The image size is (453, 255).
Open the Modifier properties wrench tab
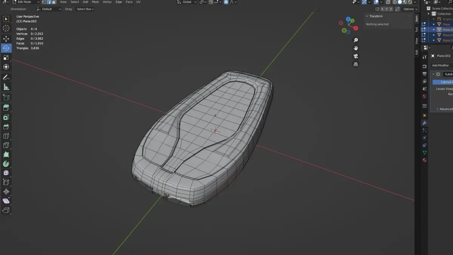(x=425, y=123)
